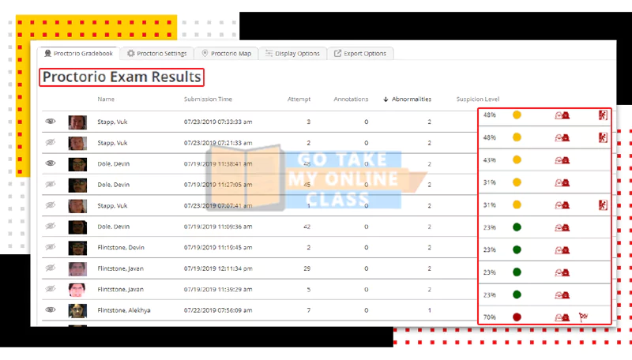Click red exam icon beside 43%
Screen dimensions: 632x360
pyautogui.click(x=562, y=160)
